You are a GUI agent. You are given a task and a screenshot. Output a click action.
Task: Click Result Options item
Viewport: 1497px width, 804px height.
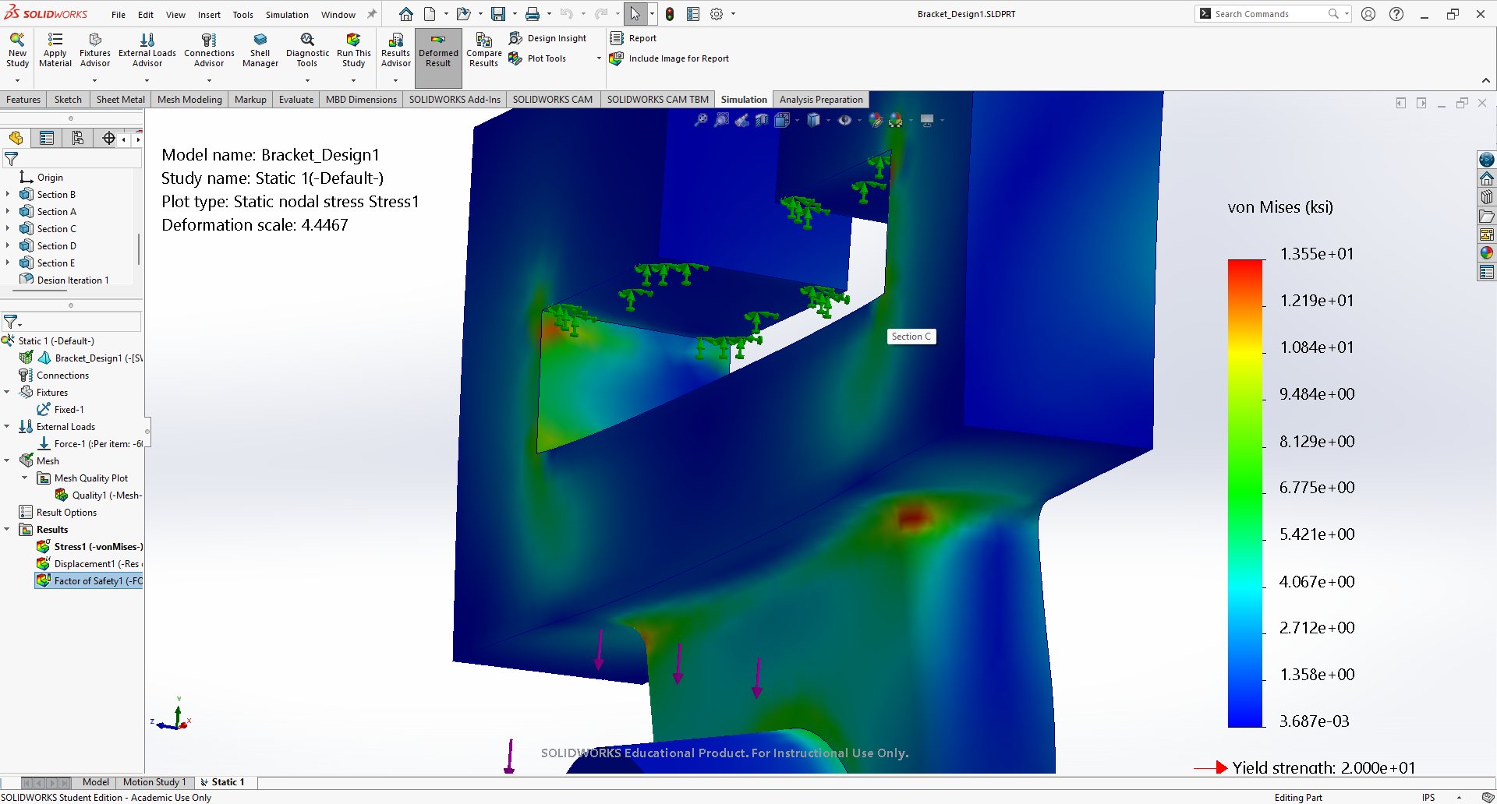pos(58,513)
